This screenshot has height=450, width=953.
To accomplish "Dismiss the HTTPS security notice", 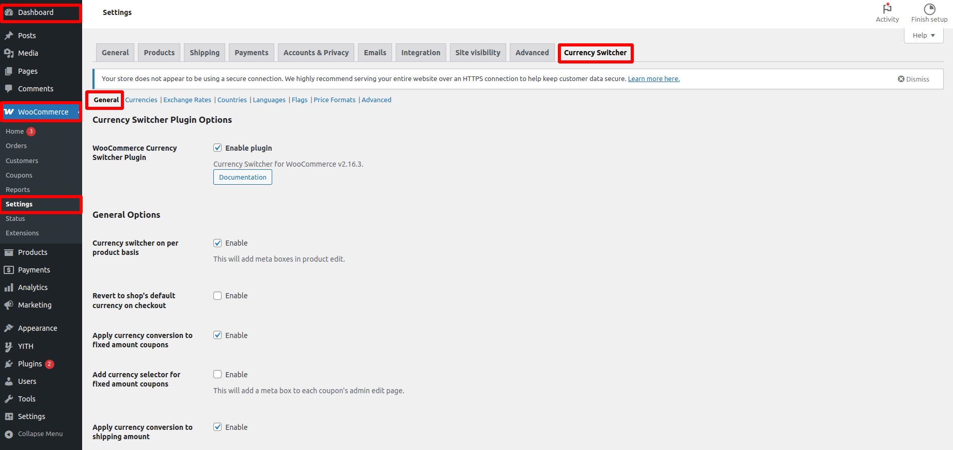I will (x=913, y=79).
